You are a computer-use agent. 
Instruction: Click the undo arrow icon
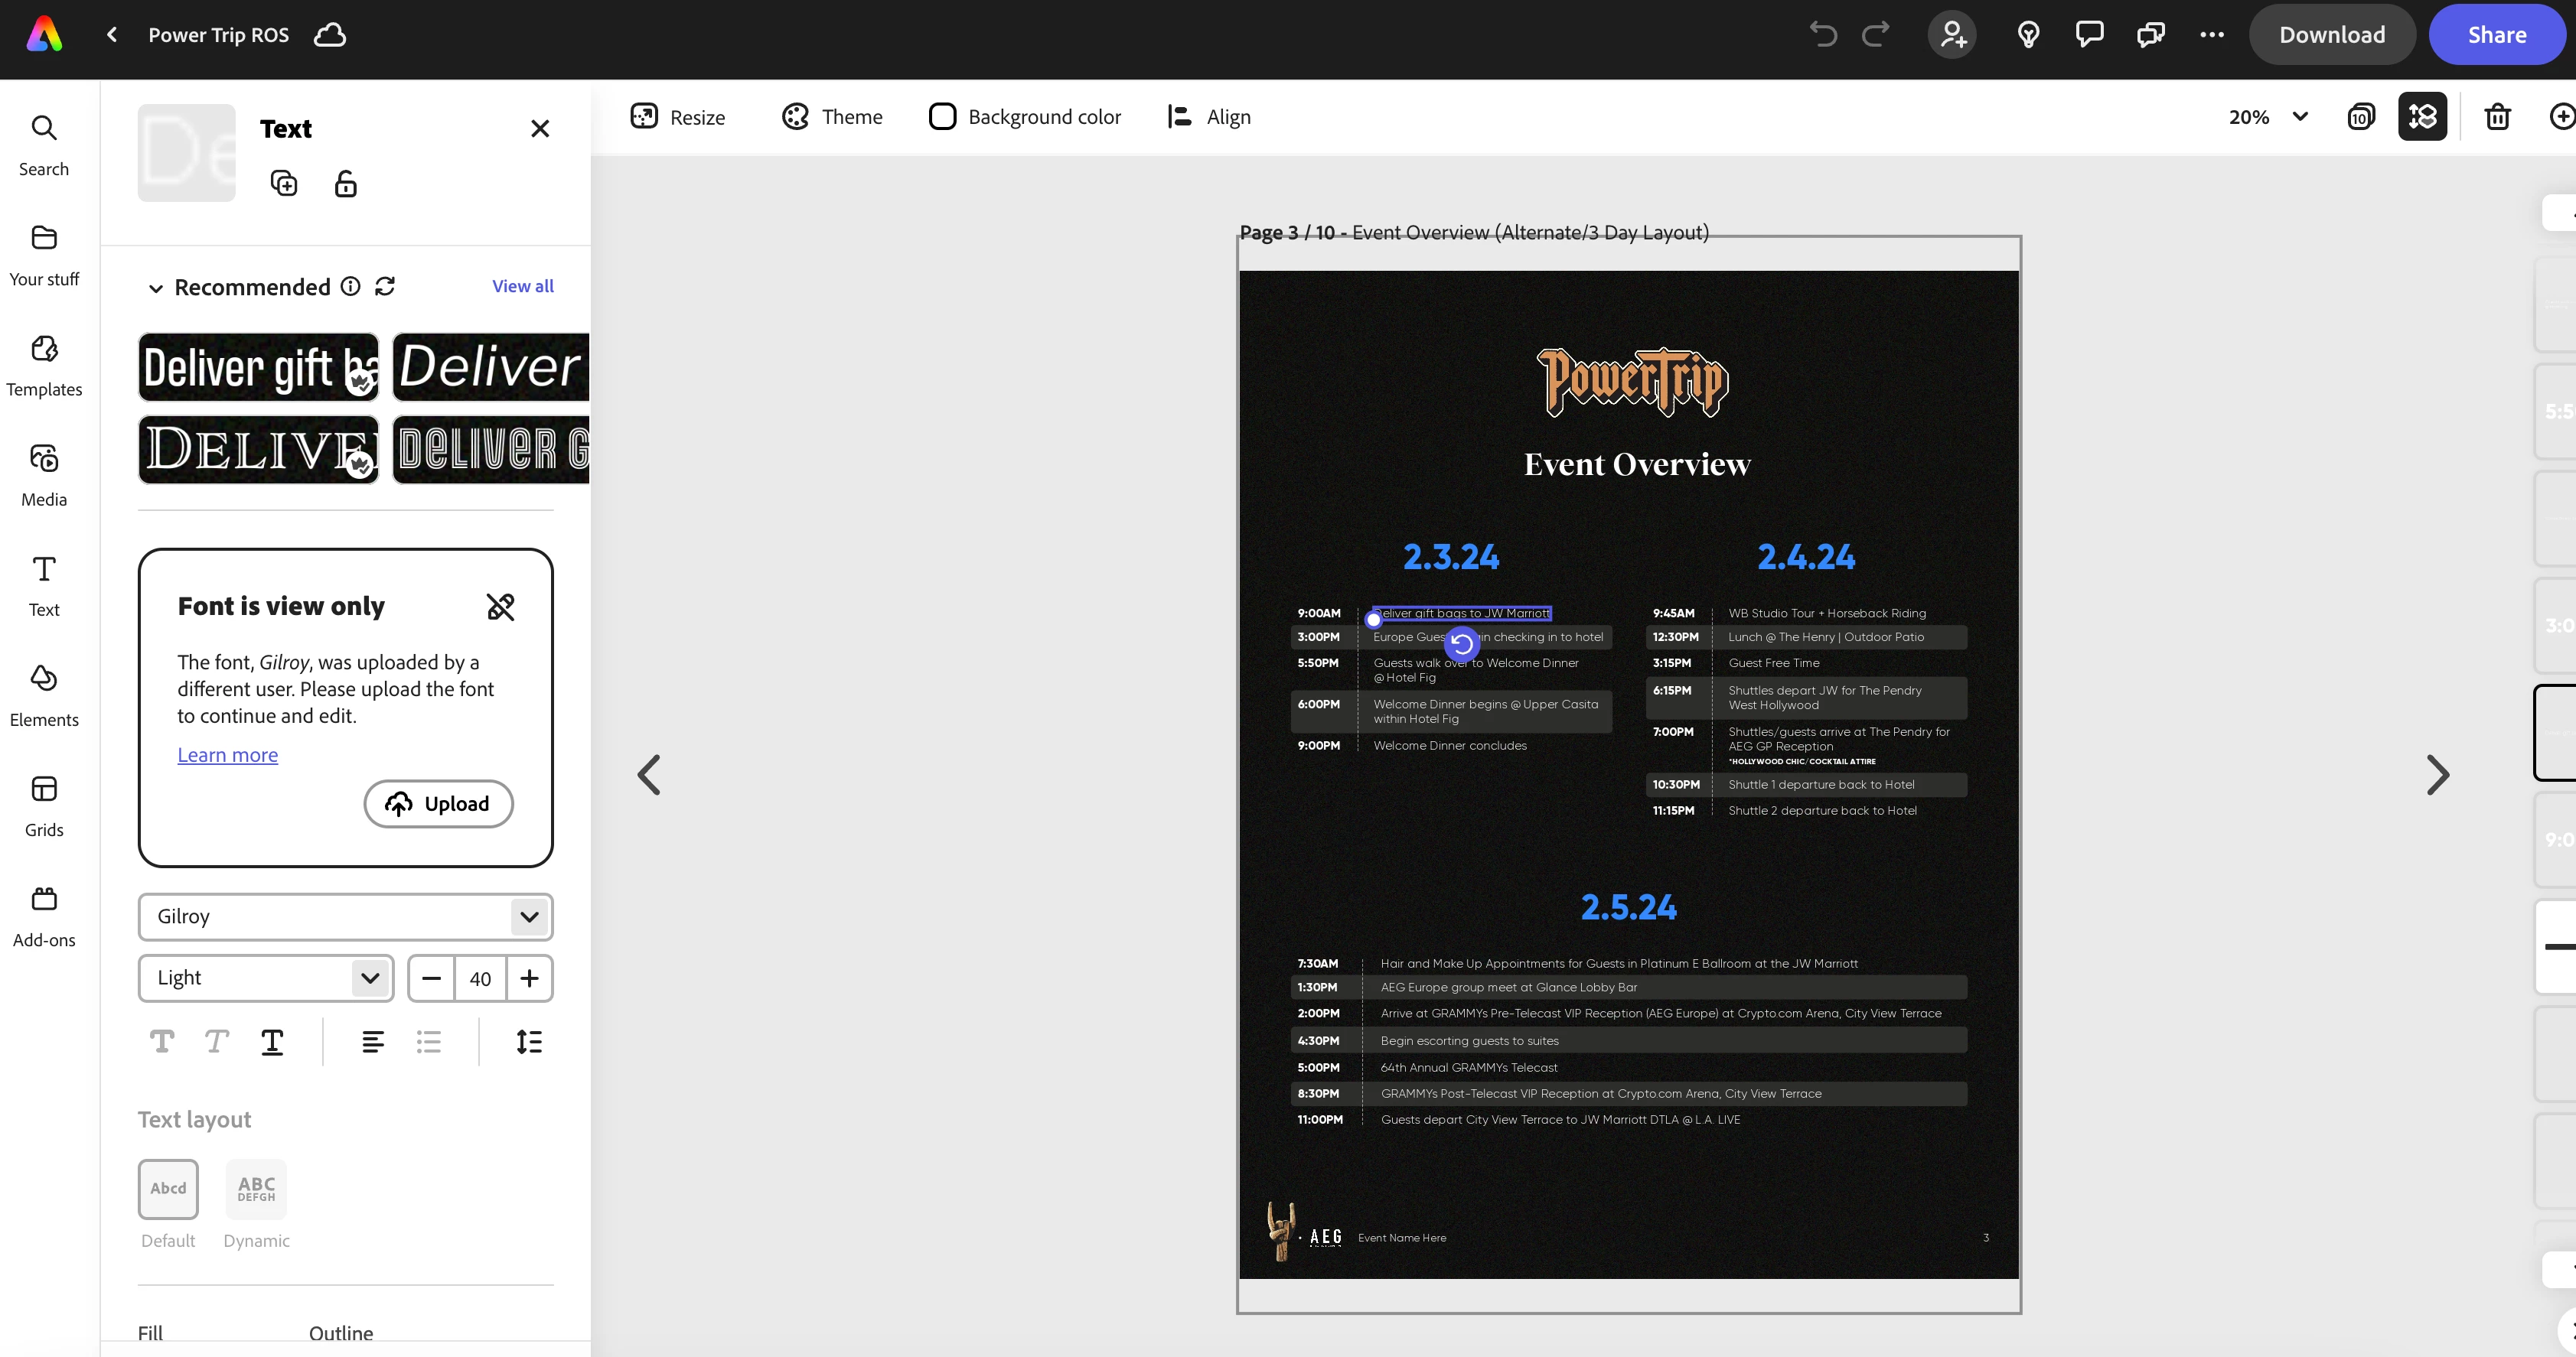pos(1823,35)
